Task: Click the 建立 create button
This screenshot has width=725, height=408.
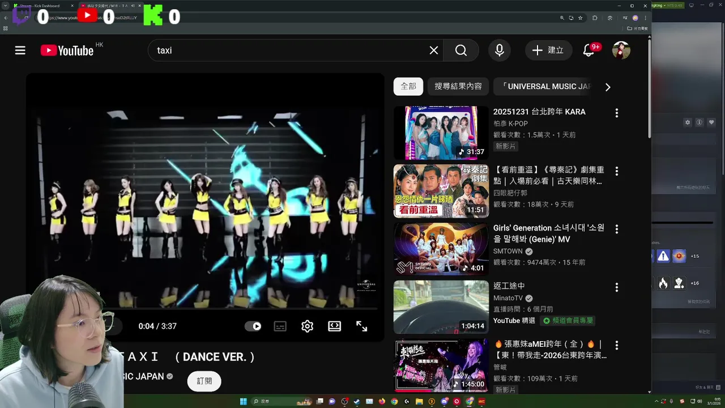Action: [548, 50]
